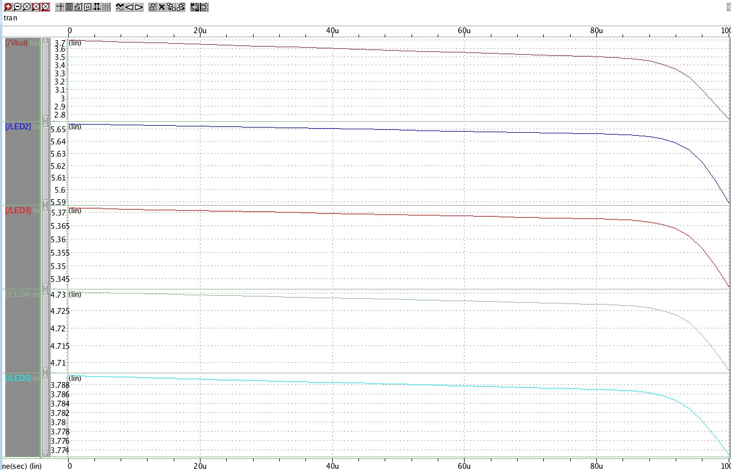
Task: Click the Vbat panel scroll up arrow
Action: click(45, 41)
